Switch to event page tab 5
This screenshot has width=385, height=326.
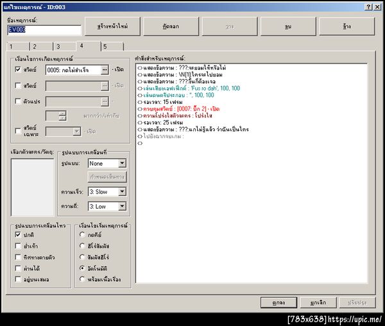pos(112,46)
